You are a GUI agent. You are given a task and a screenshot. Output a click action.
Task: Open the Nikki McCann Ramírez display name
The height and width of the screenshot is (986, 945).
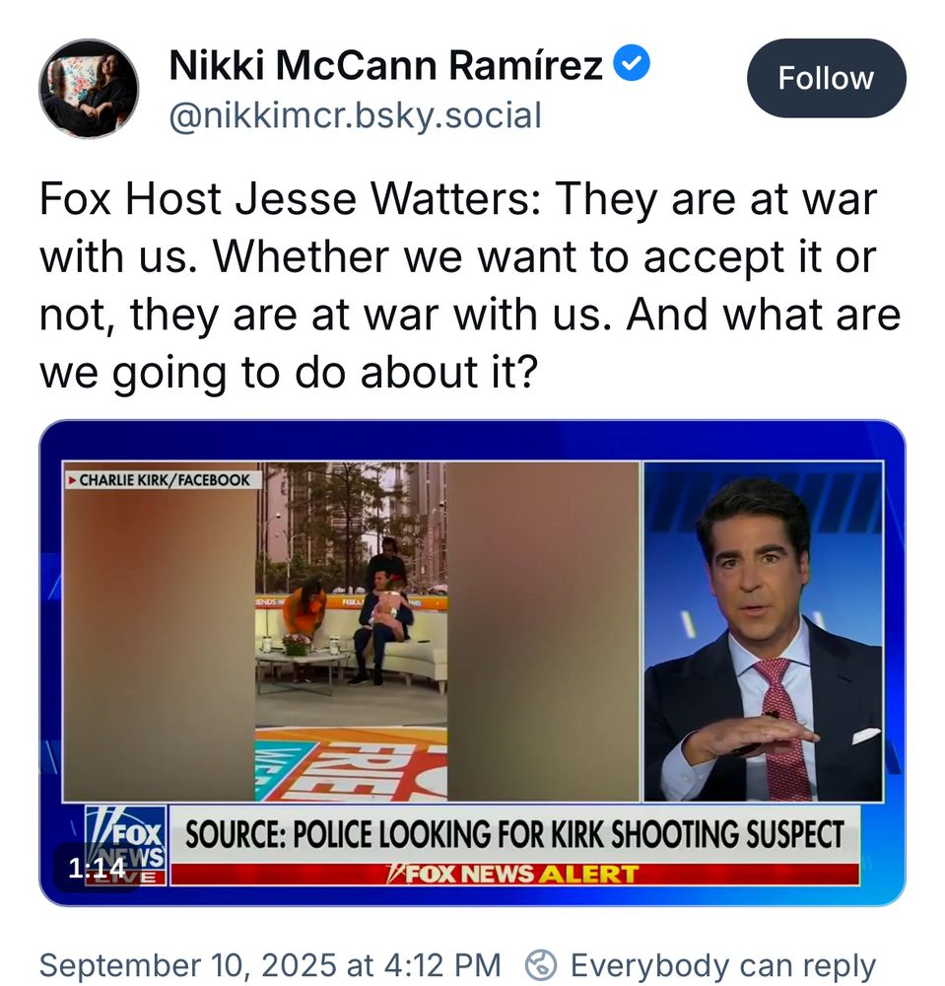[x=386, y=65]
